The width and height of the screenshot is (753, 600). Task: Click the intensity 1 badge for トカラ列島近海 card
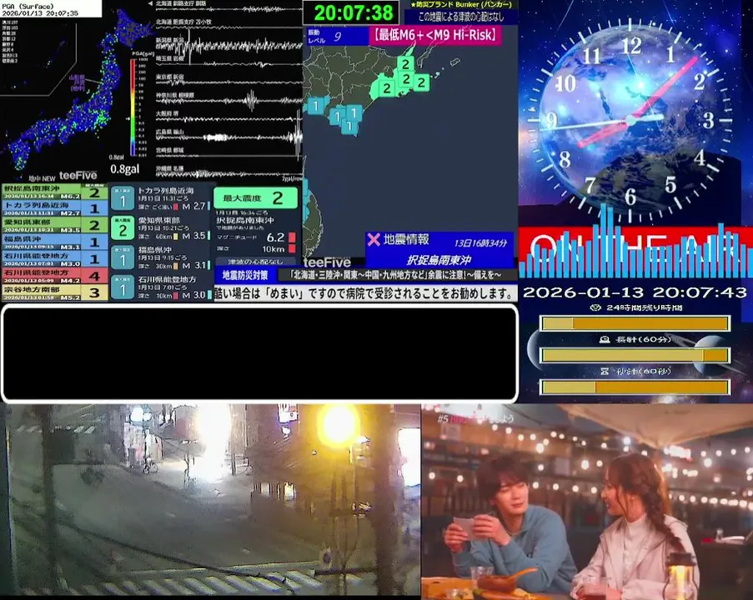(x=123, y=198)
